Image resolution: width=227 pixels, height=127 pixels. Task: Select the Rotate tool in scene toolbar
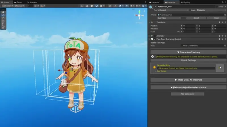tap(3, 18)
